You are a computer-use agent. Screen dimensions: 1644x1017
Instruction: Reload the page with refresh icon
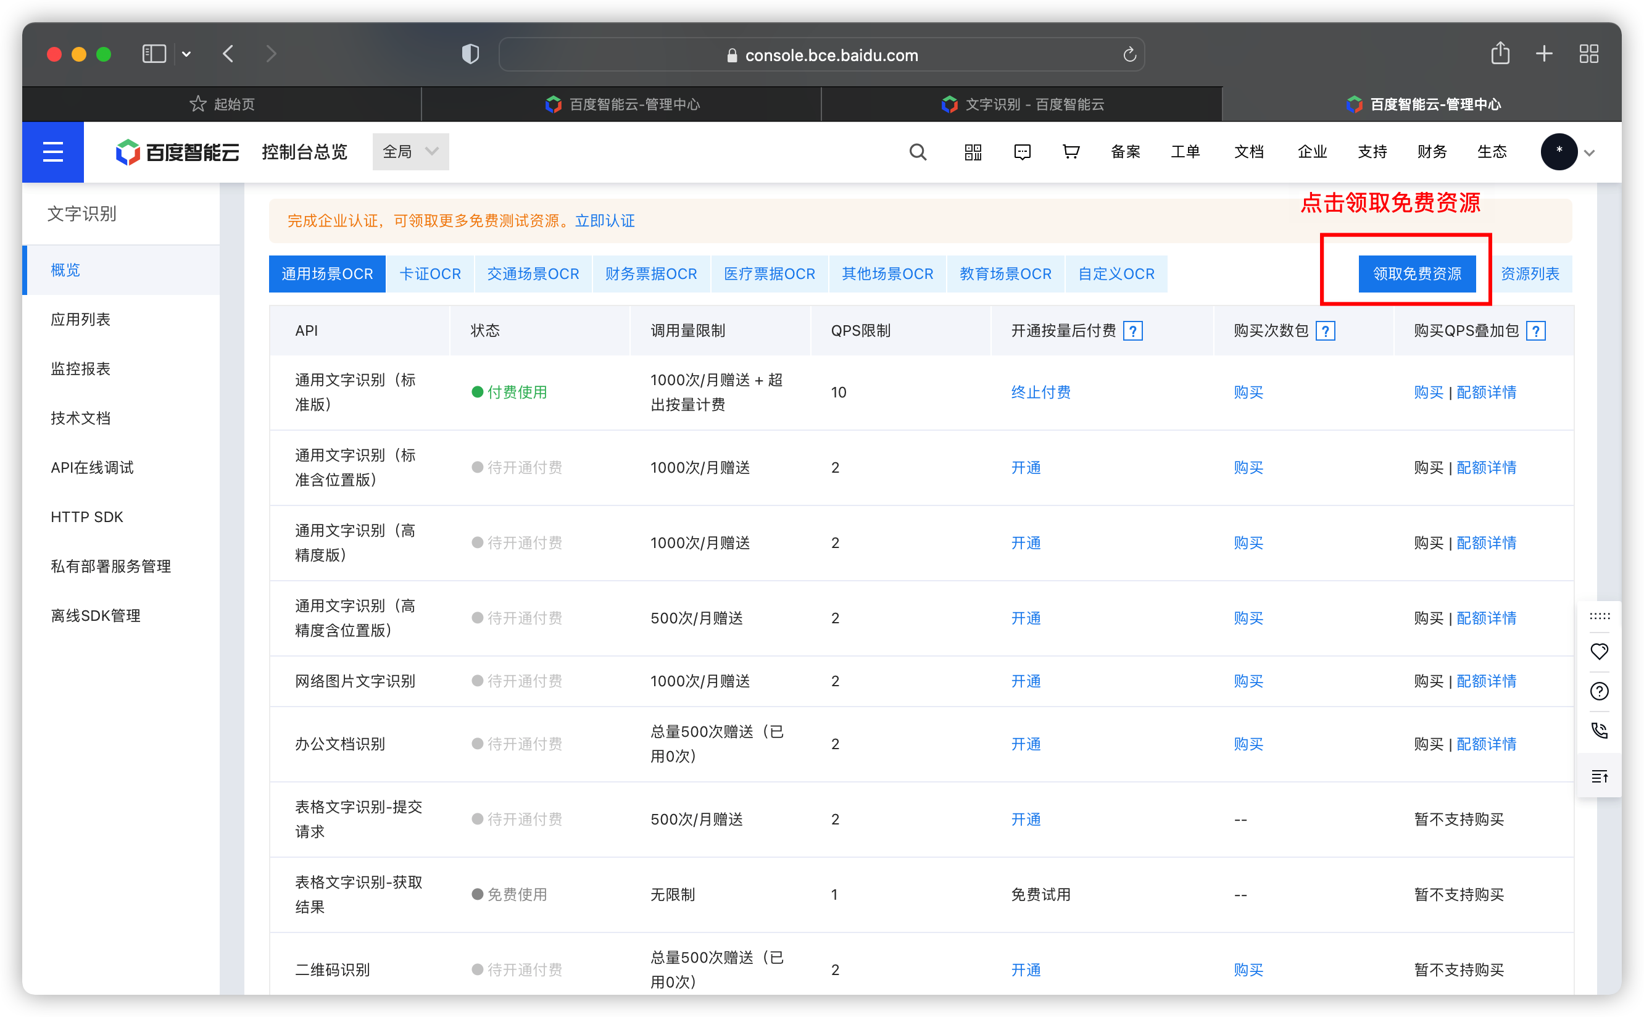tap(1129, 54)
